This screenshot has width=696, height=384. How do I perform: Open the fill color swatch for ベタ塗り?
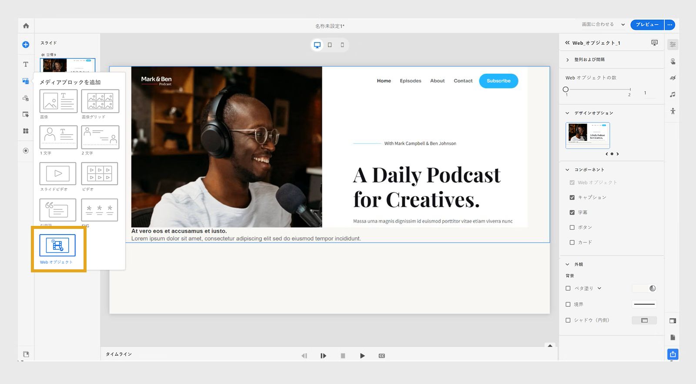[644, 288]
